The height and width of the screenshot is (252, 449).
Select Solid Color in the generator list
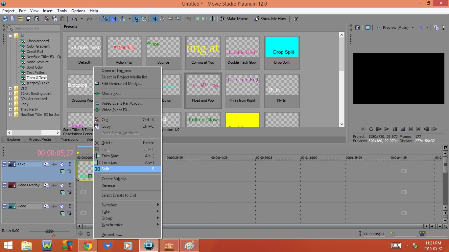point(35,67)
